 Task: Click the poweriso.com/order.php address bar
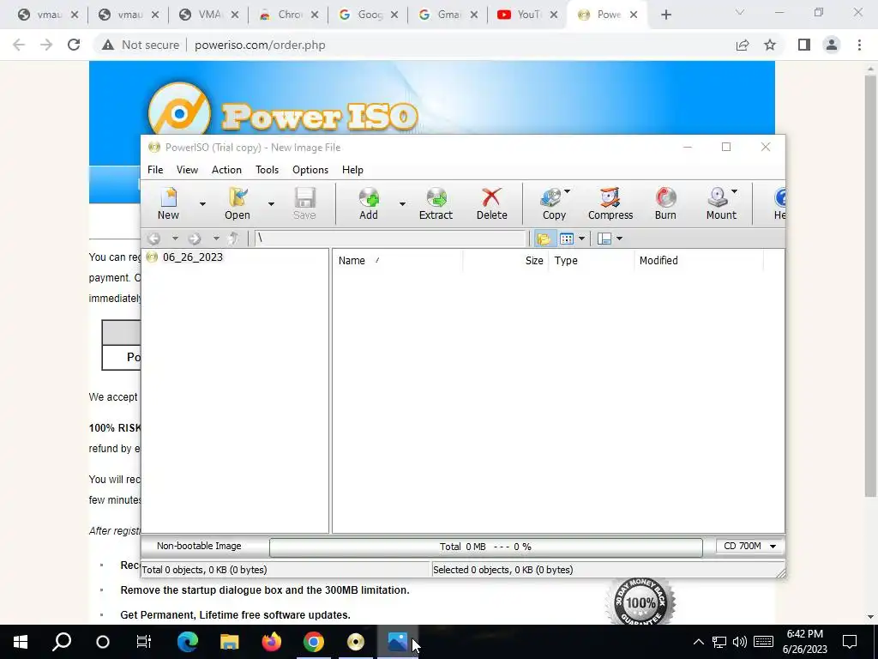coord(260,45)
